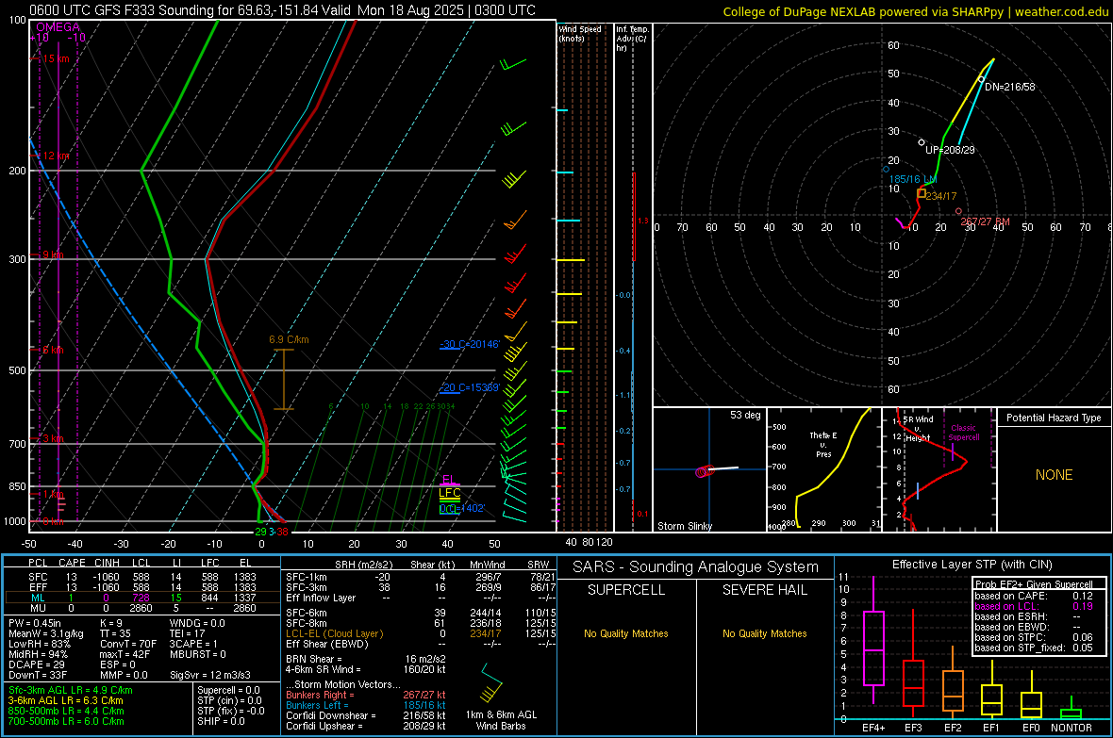
Task: Click the SRH (m2/s2) column header
Action: pyautogui.click(x=363, y=565)
